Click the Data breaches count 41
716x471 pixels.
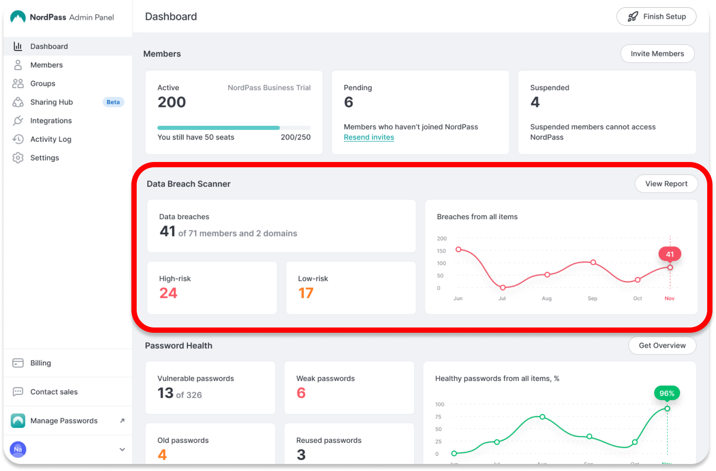[x=168, y=231]
